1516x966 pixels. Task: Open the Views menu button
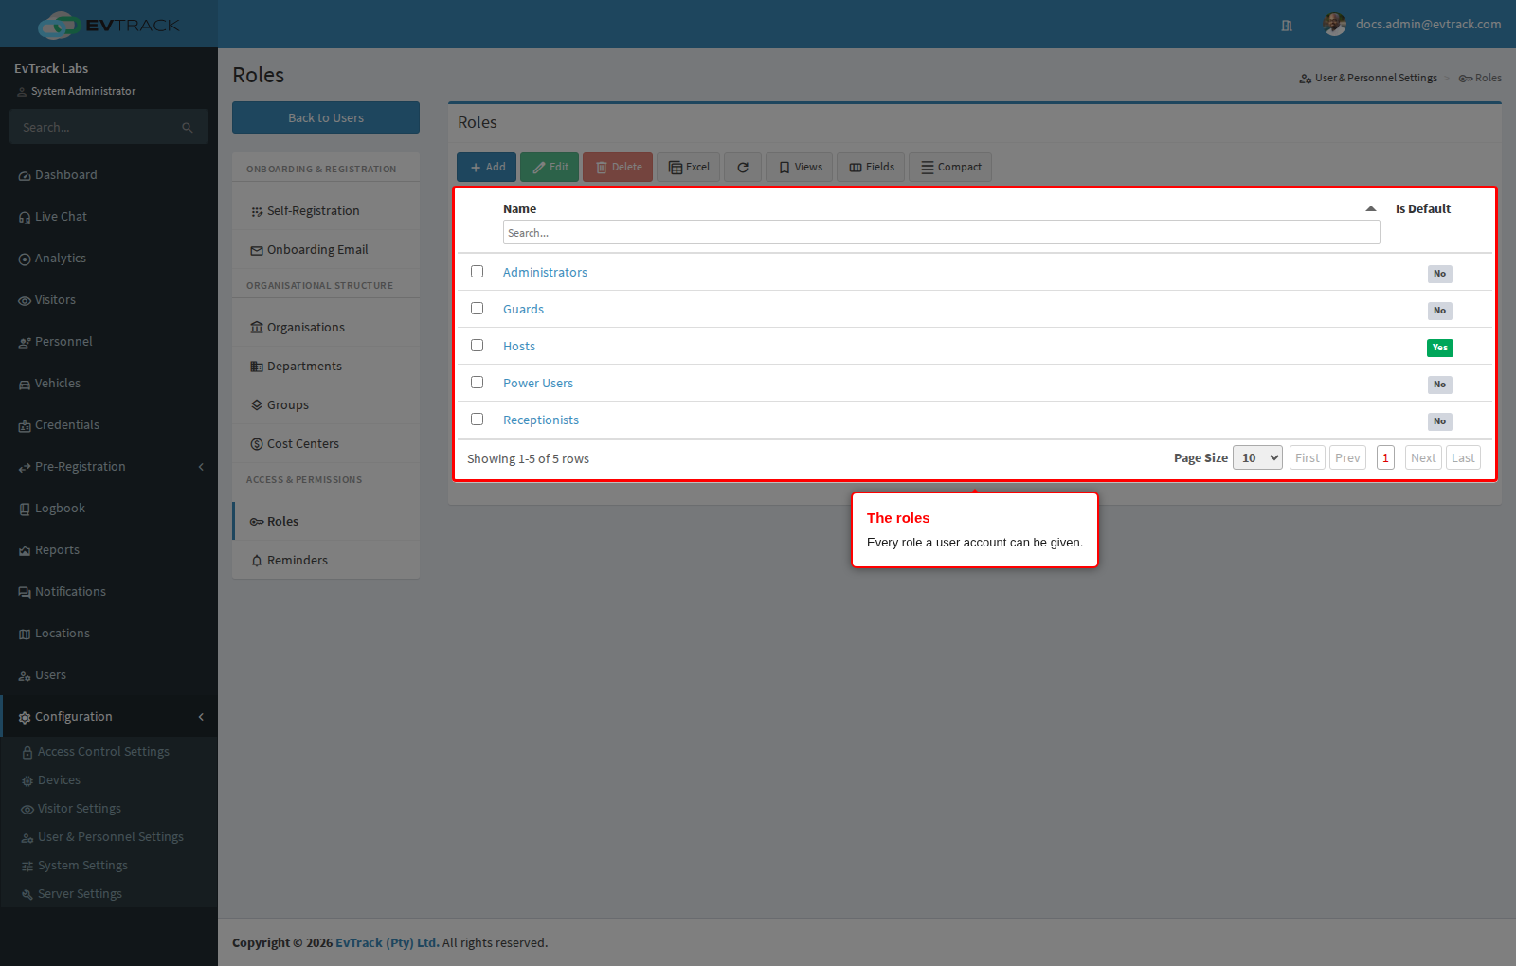800,168
